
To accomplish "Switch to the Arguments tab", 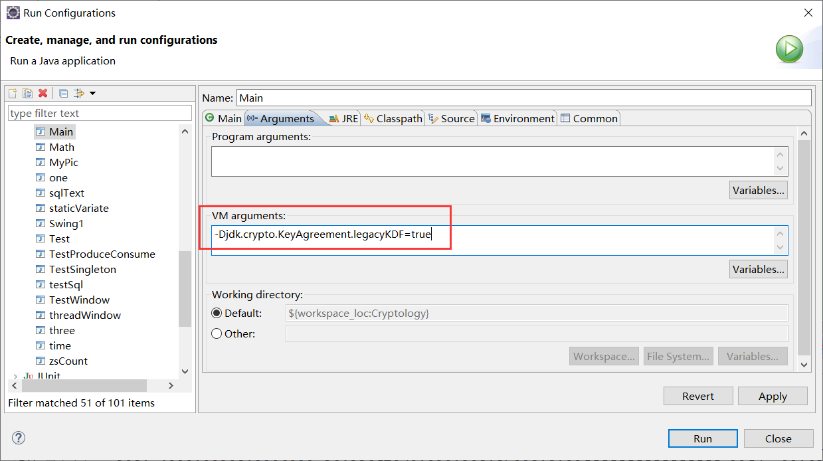I will [x=280, y=118].
